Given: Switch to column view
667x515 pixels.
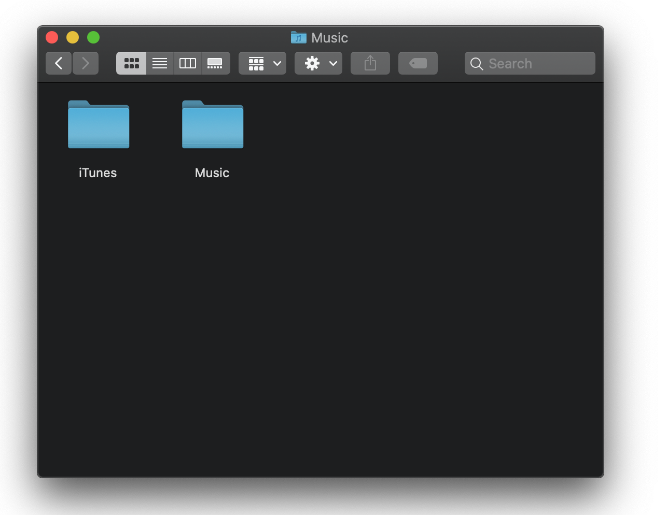Looking at the screenshot, I should 188,63.
